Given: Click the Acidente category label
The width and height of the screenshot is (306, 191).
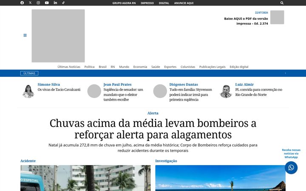Looking at the screenshot, I should (28, 161).
